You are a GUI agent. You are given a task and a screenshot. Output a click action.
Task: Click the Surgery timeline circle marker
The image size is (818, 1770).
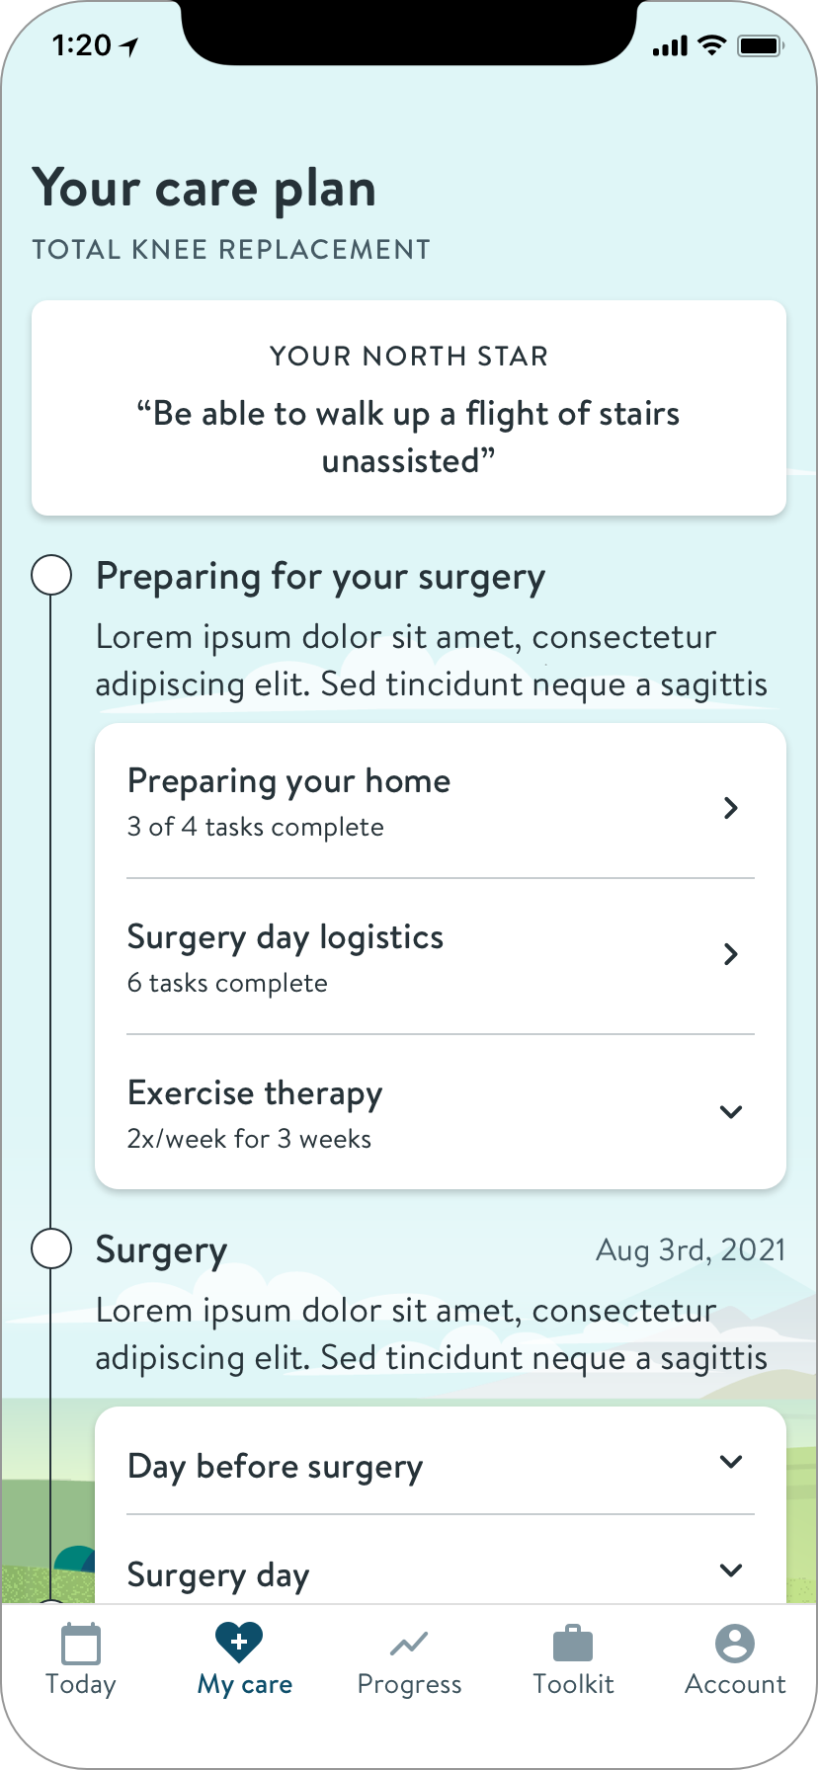tap(51, 1248)
